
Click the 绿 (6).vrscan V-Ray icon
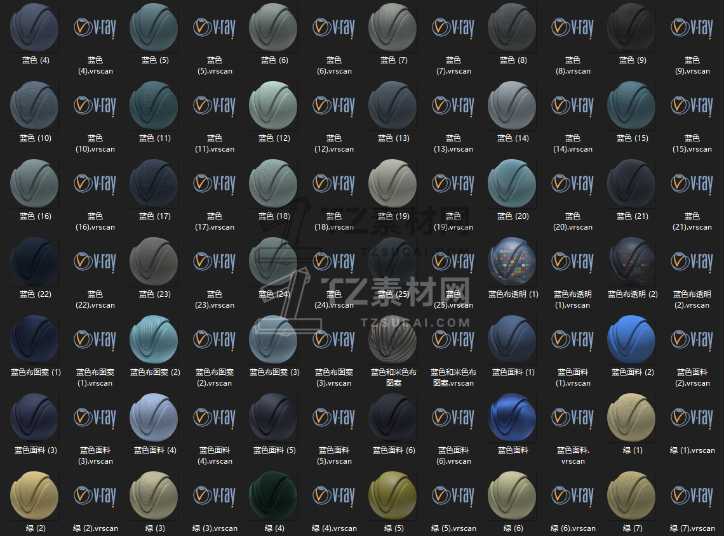(573, 495)
